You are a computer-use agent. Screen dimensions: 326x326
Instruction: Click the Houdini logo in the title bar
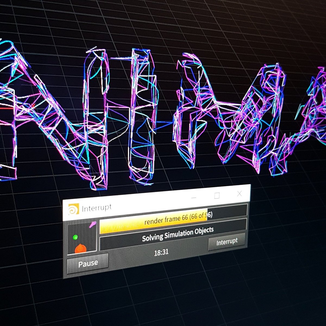coord(73,209)
